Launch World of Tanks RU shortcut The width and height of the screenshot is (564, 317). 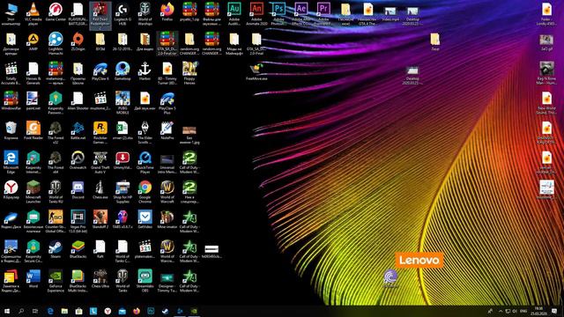pos(56,192)
